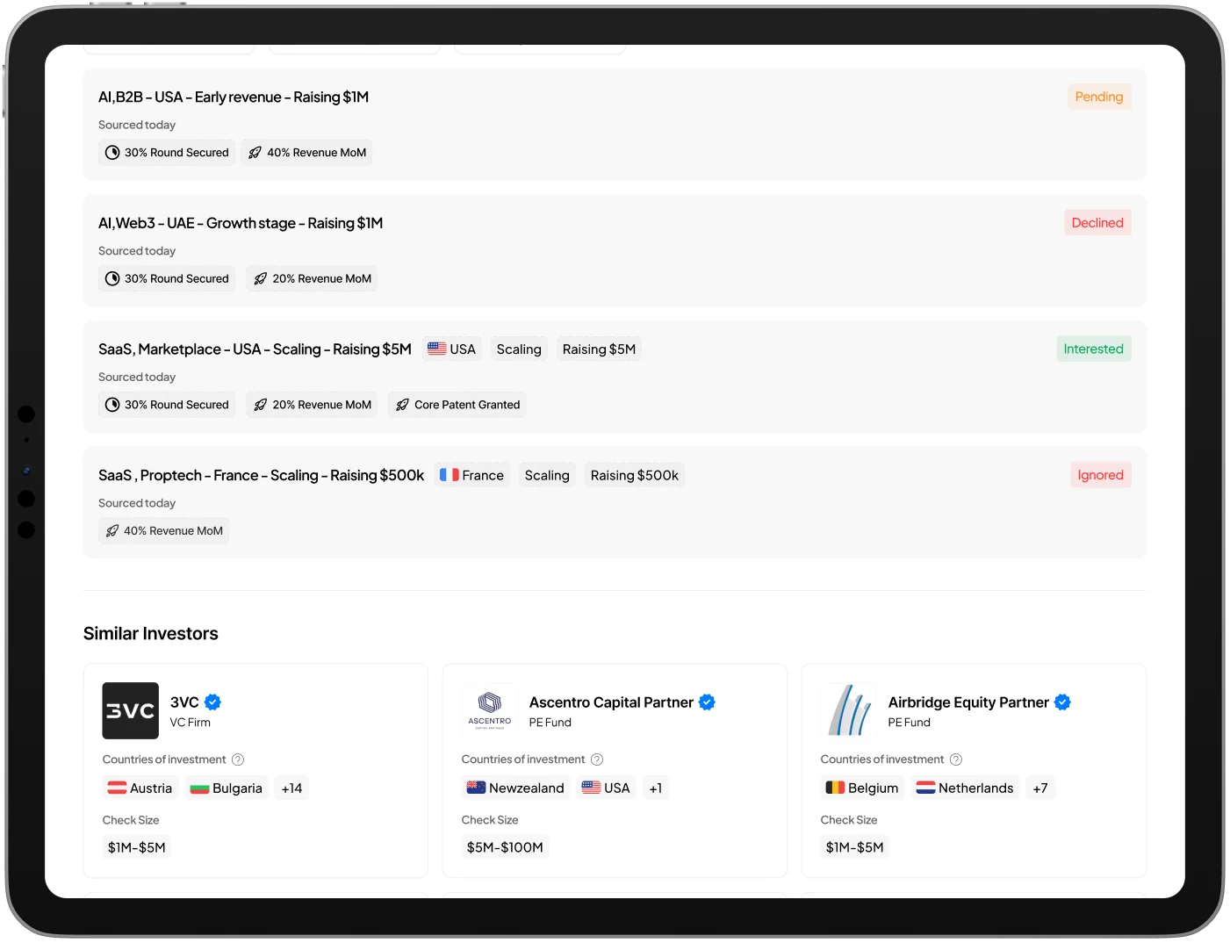Screen dimensions: 1230x943
Task: Click the Airbridge Equity Partner logo
Action: 849,710
